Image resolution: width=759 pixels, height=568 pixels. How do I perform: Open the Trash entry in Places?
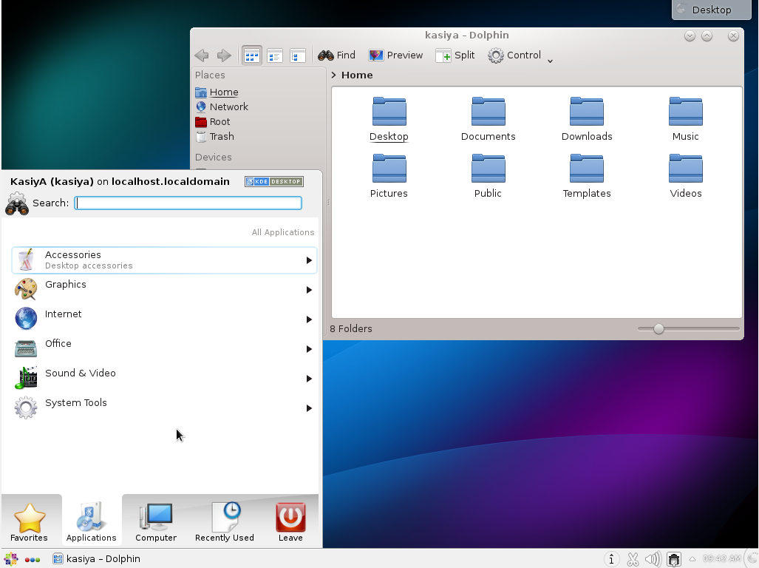click(221, 136)
